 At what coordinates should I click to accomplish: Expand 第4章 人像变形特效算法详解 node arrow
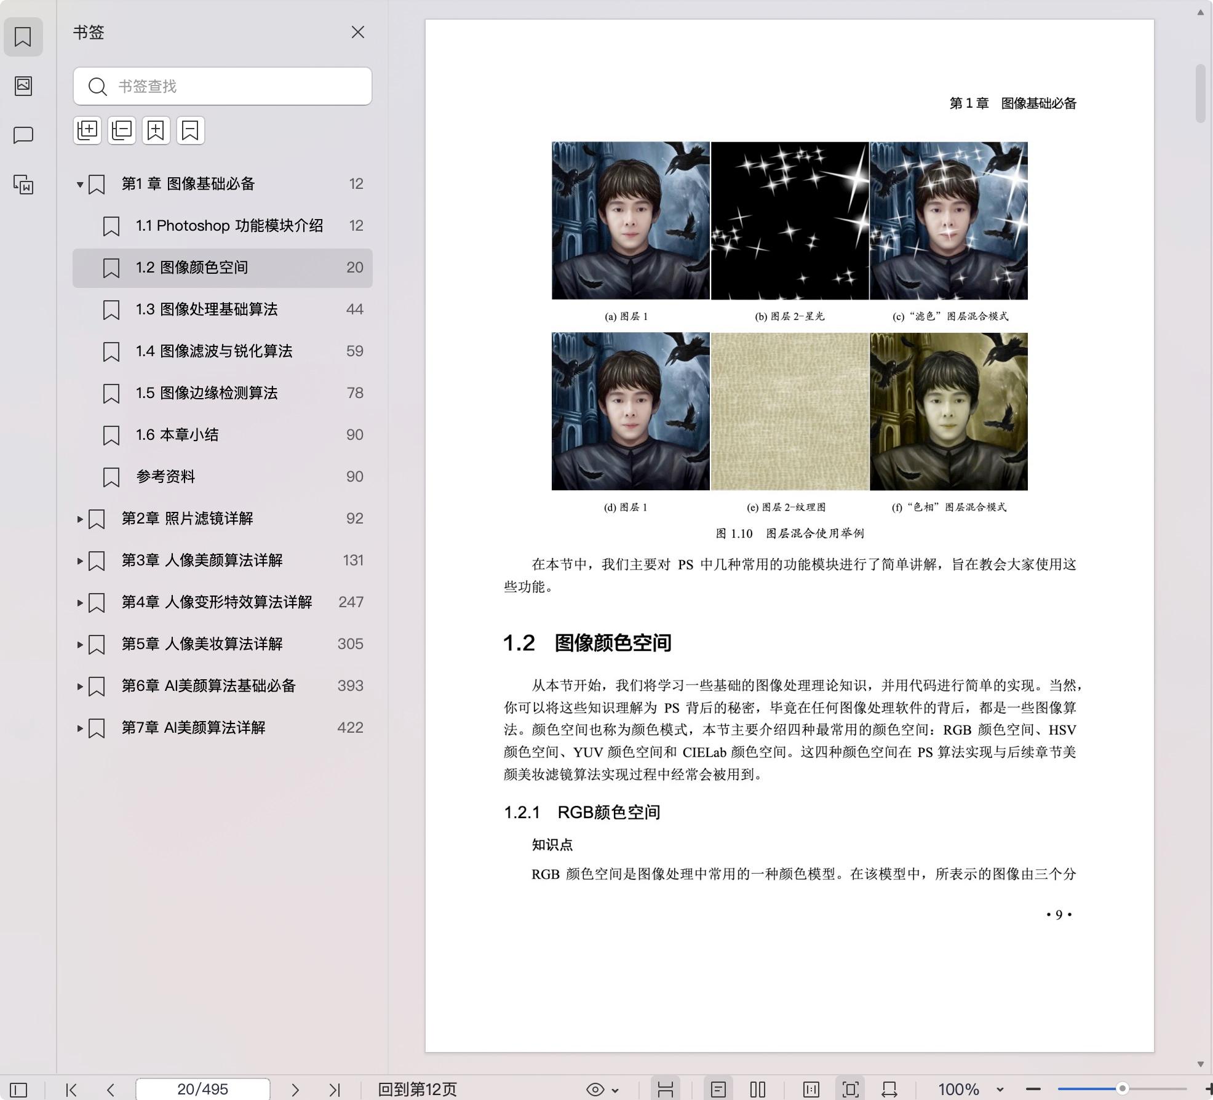(x=79, y=602)
